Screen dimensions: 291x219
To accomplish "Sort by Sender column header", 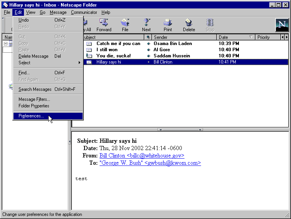I will [x=184, y=37].
